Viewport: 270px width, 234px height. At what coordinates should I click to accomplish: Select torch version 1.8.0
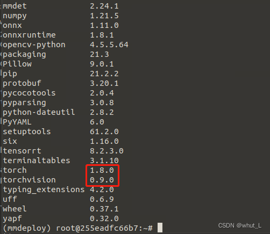point(102,170)
